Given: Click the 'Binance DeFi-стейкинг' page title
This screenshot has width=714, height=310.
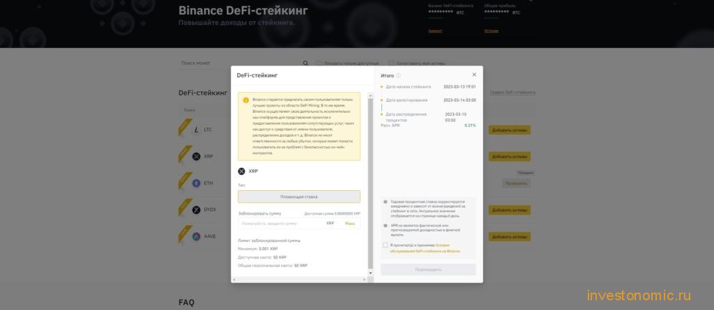Looking at the screenshot, I should [x=243, y=10].
